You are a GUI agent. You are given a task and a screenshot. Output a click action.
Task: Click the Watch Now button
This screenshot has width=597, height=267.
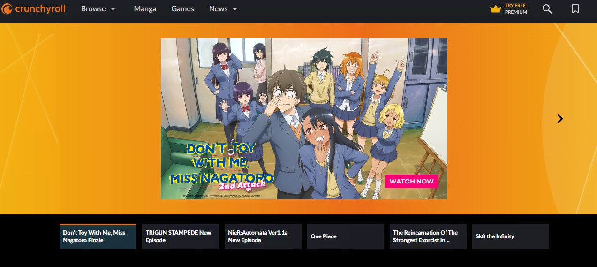(x=412, y=181)
